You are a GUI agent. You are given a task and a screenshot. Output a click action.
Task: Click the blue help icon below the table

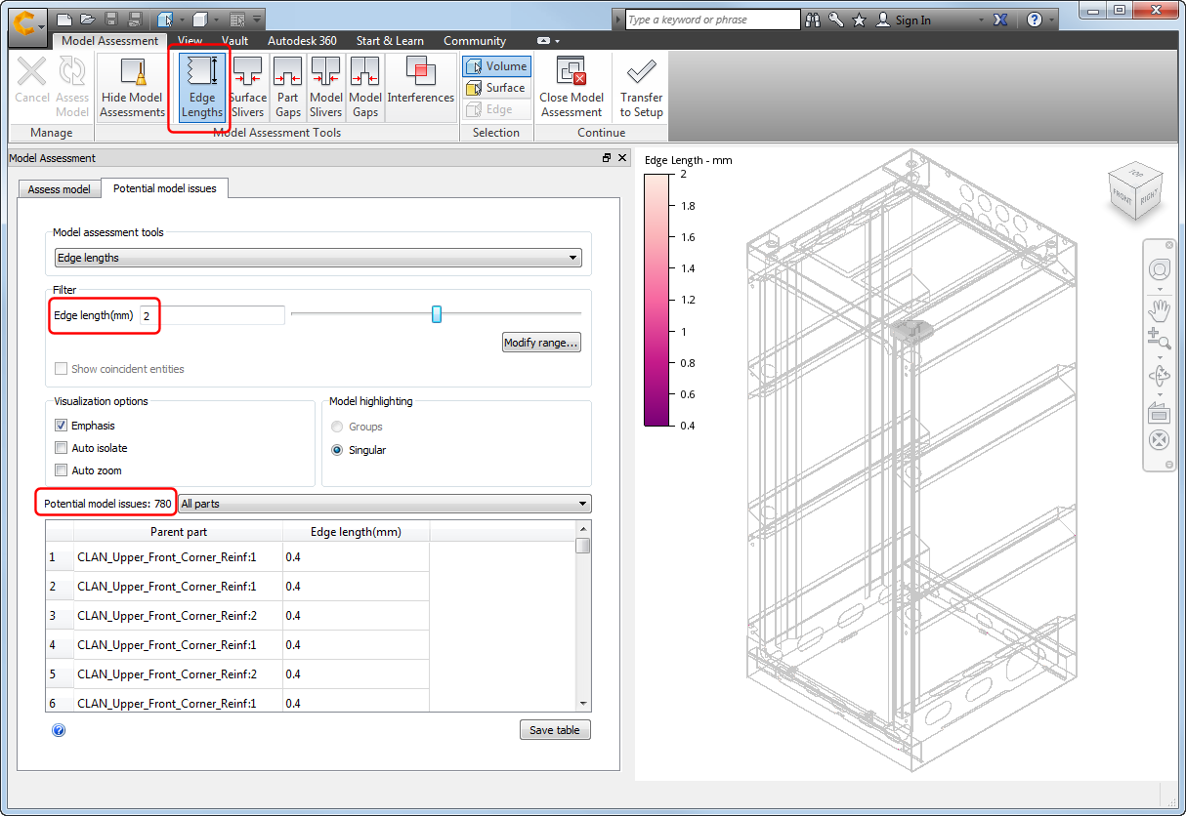click(59, 729)
